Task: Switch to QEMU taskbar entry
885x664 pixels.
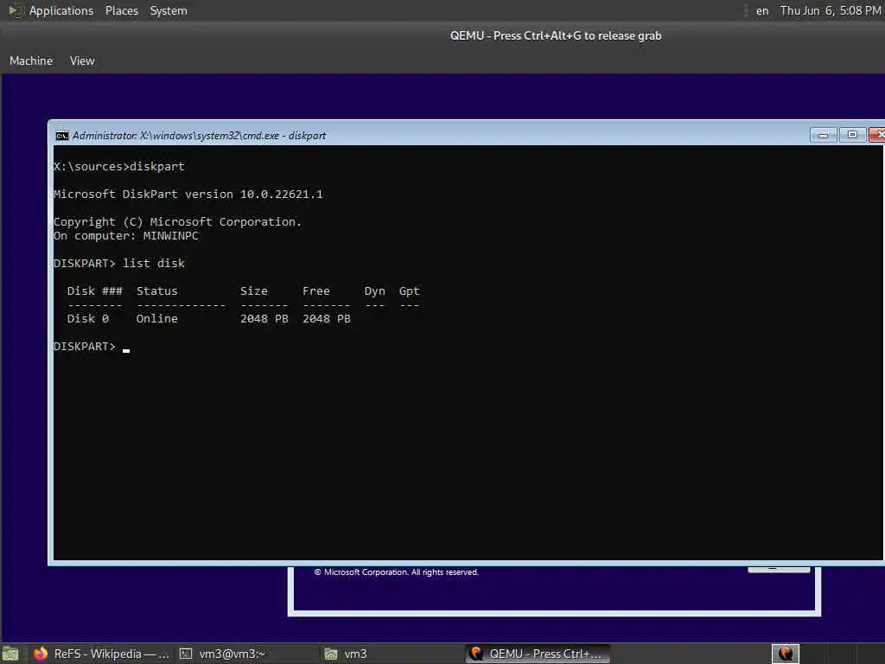Action: 538,654
